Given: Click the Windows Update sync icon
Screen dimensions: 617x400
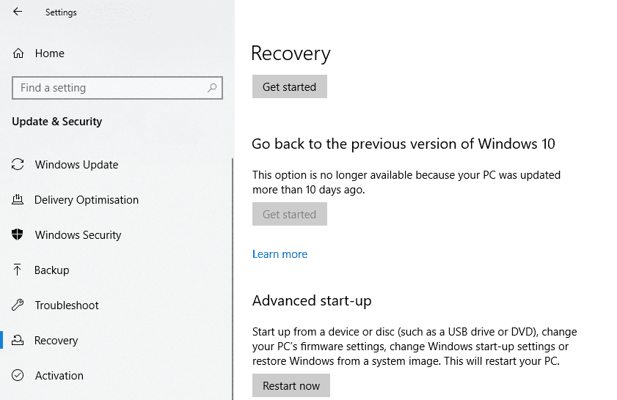Looking at the screenshot, I should (18, 165).
